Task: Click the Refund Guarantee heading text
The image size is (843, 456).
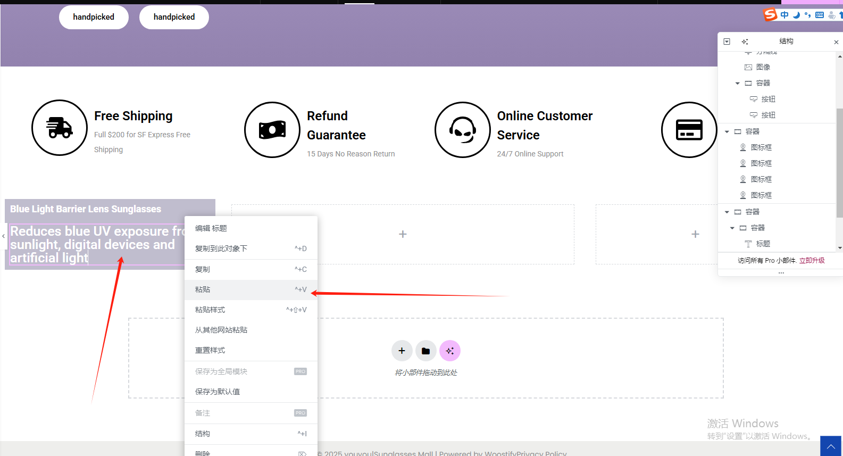Action: (336, 126)
